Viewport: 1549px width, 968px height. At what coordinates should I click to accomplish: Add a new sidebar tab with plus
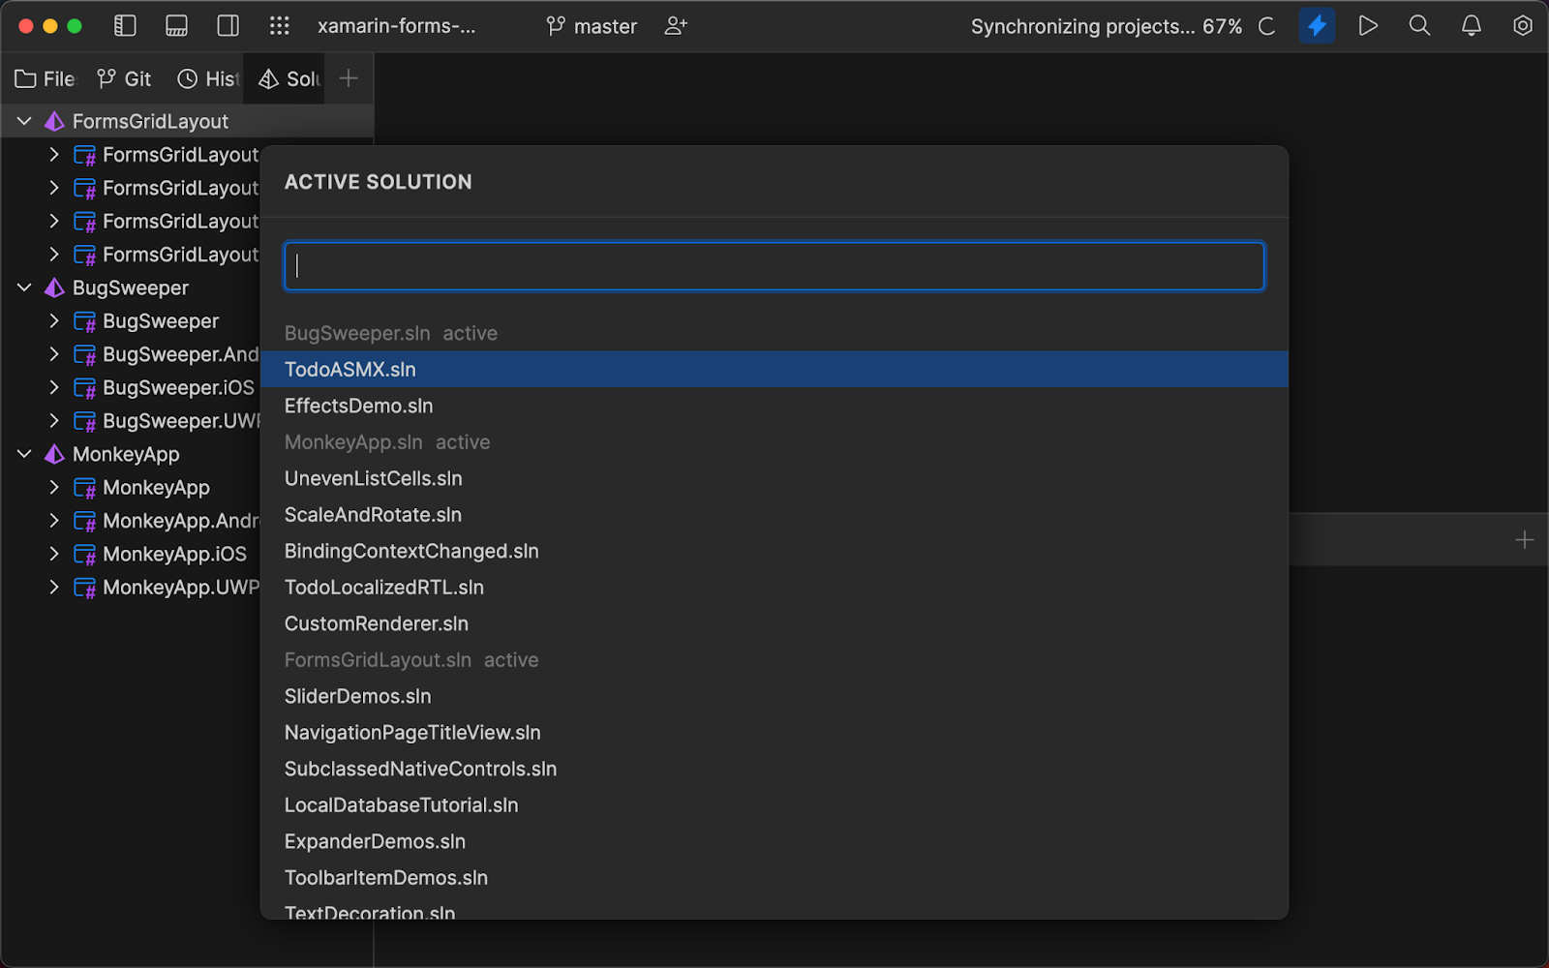(x=349, y=78)
